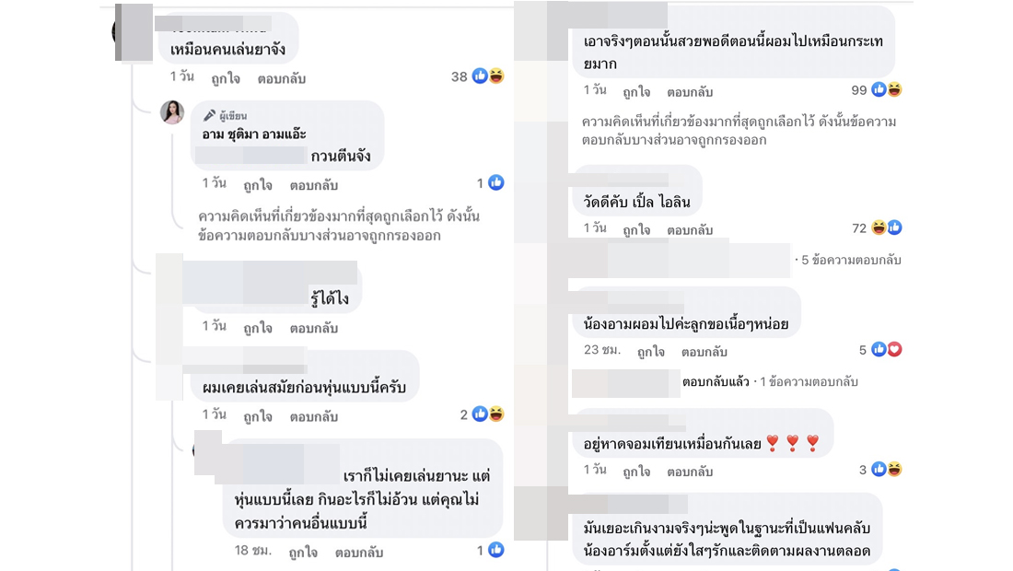Click ตอบกลับ under อยู่ทาดจอมเทียน comment
1013x571 pixels.
point(690,472)
